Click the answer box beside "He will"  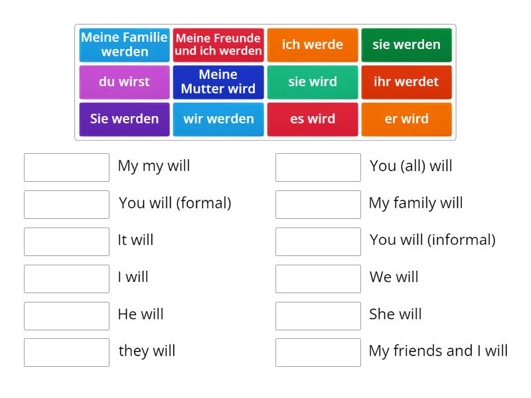pos(66,315)
